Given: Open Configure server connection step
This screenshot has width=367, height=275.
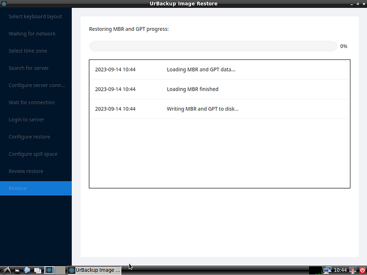Looking at the screenshot, I should 37,85.
